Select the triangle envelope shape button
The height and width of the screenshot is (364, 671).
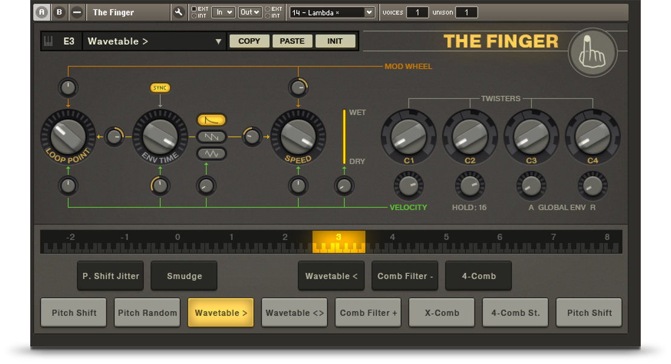pyautogui.click(x=212, y=153)
